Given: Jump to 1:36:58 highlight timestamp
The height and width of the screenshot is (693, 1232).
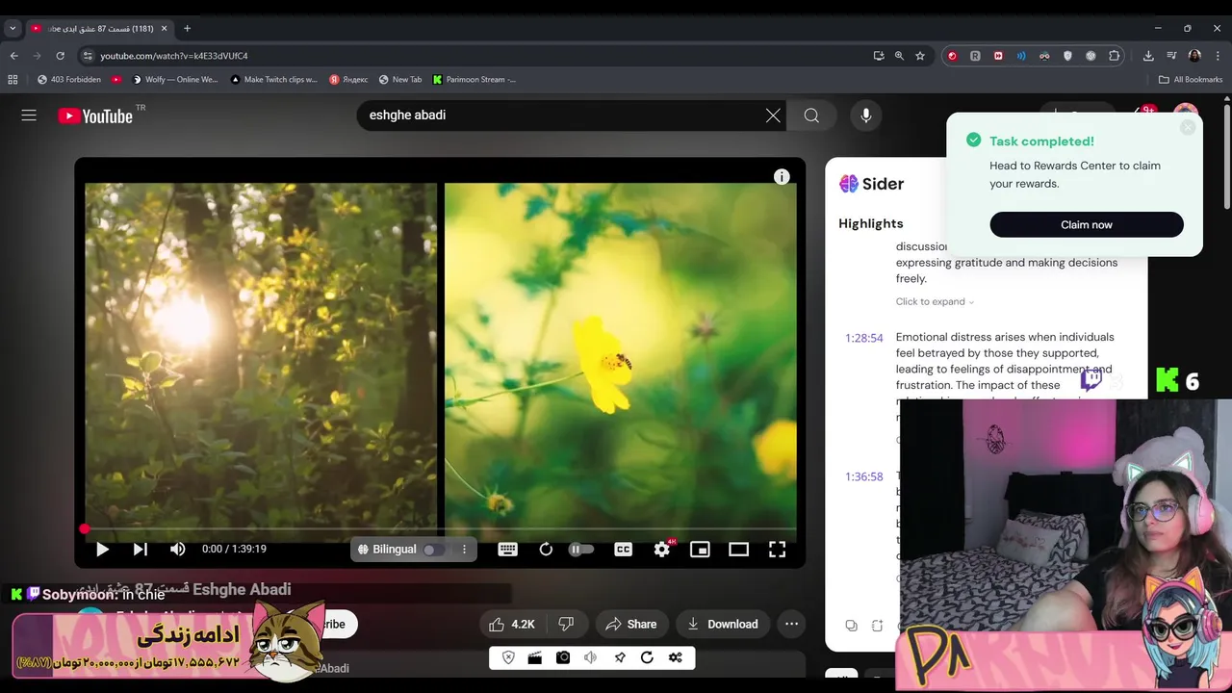Looking at the screenshot, I should [x=863, y=477].
